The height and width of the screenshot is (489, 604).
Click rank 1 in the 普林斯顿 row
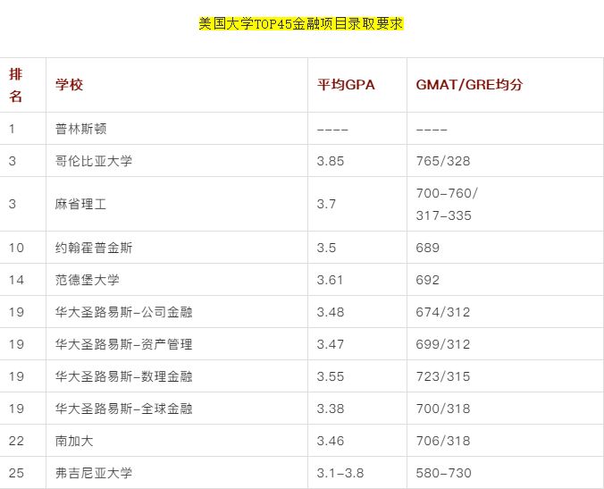tap(12, 129)
